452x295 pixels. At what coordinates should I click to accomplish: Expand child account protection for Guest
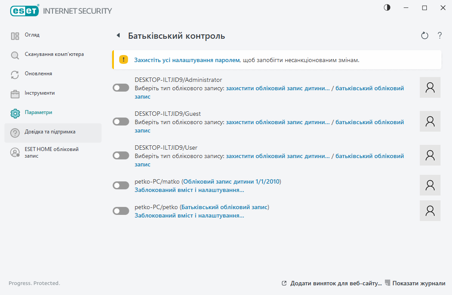pos(278,122)
